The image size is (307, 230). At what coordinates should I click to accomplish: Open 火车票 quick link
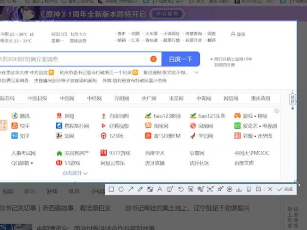click(151, 33)
